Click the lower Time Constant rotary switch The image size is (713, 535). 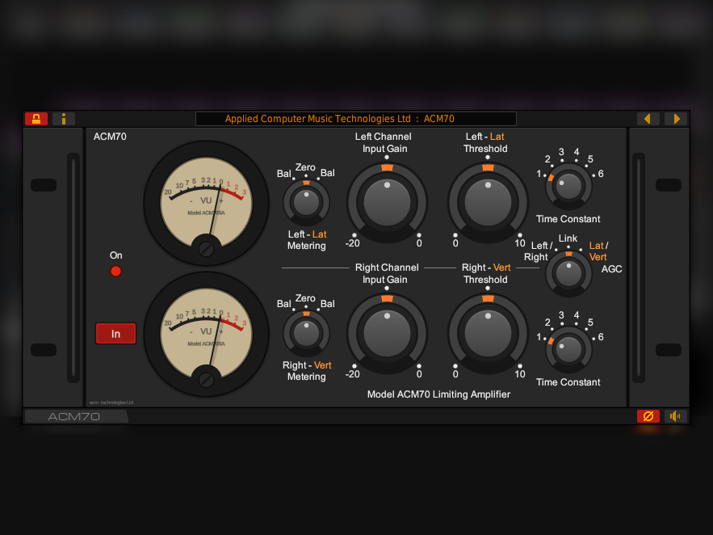(568, 350)
